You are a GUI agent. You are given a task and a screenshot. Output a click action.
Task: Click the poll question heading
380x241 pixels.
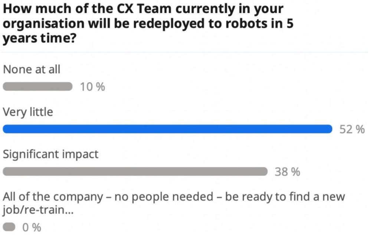point(148,24)
